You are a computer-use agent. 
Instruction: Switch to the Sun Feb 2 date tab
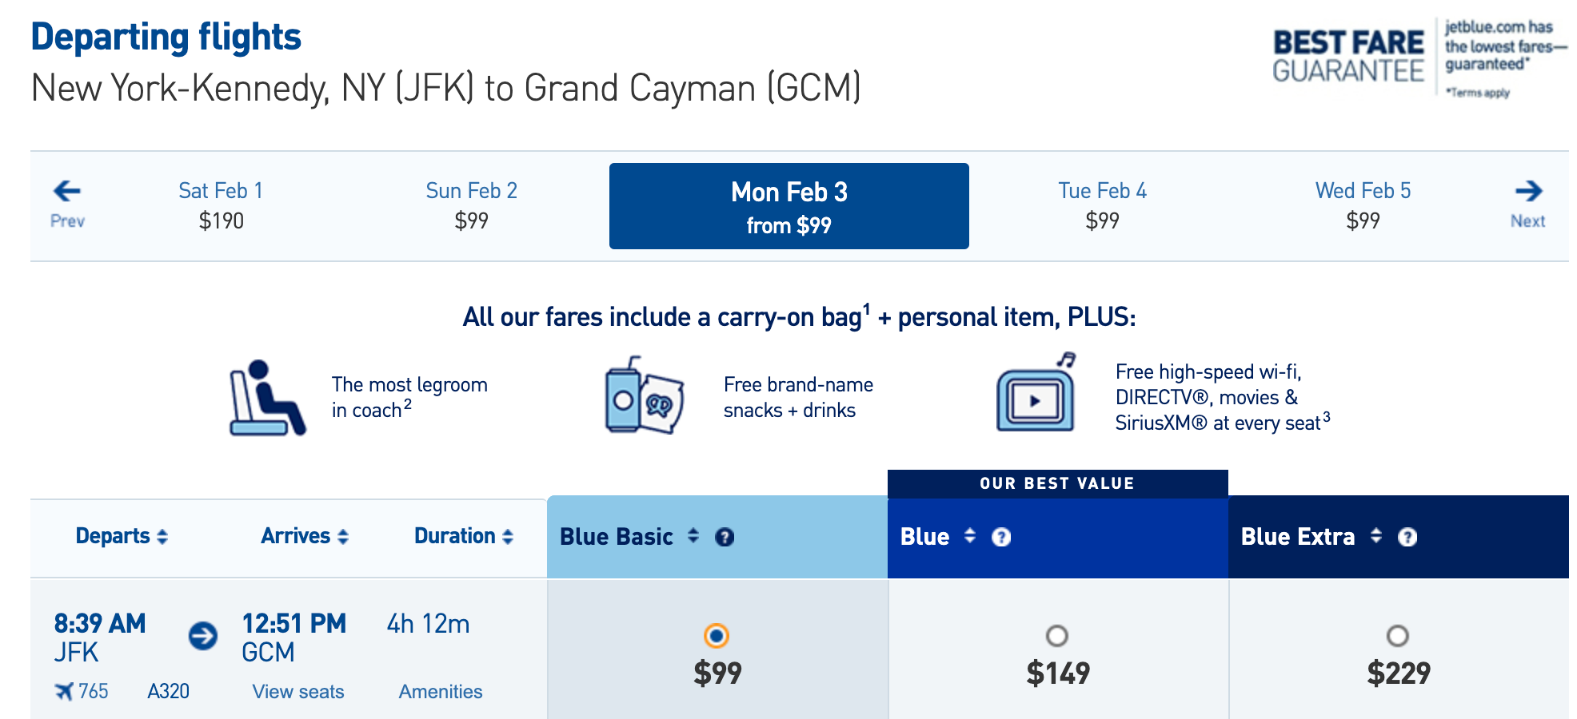pyautogui.click(x=471, y=205)
